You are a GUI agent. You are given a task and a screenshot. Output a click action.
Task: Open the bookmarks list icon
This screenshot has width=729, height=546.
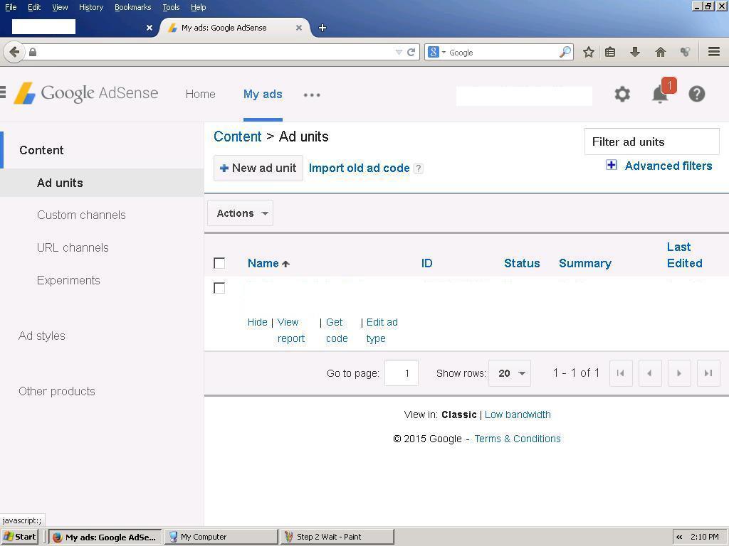(610, 52)
